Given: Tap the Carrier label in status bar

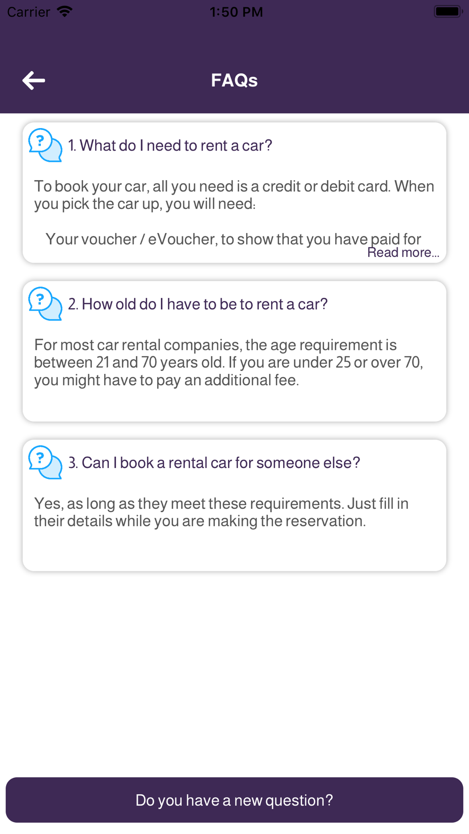Looking at the screenshot, I should tap(29, 12).
